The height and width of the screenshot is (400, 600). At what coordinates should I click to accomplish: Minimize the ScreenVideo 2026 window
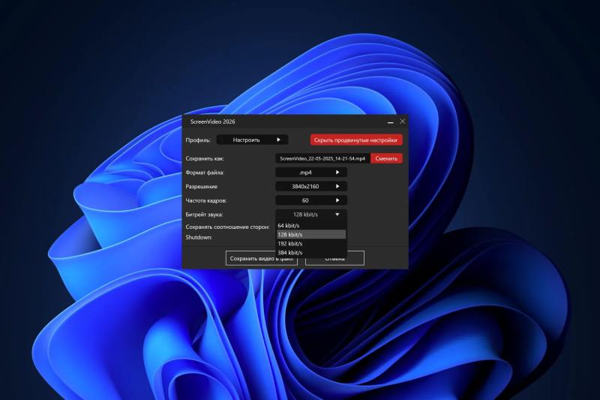[x=390, y=122]
